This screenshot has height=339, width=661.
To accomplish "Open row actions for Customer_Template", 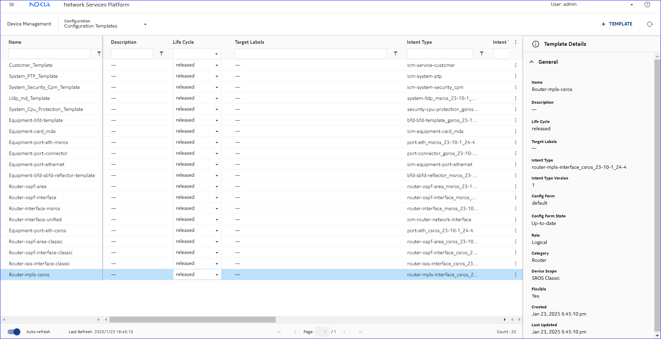I will 515,65.
